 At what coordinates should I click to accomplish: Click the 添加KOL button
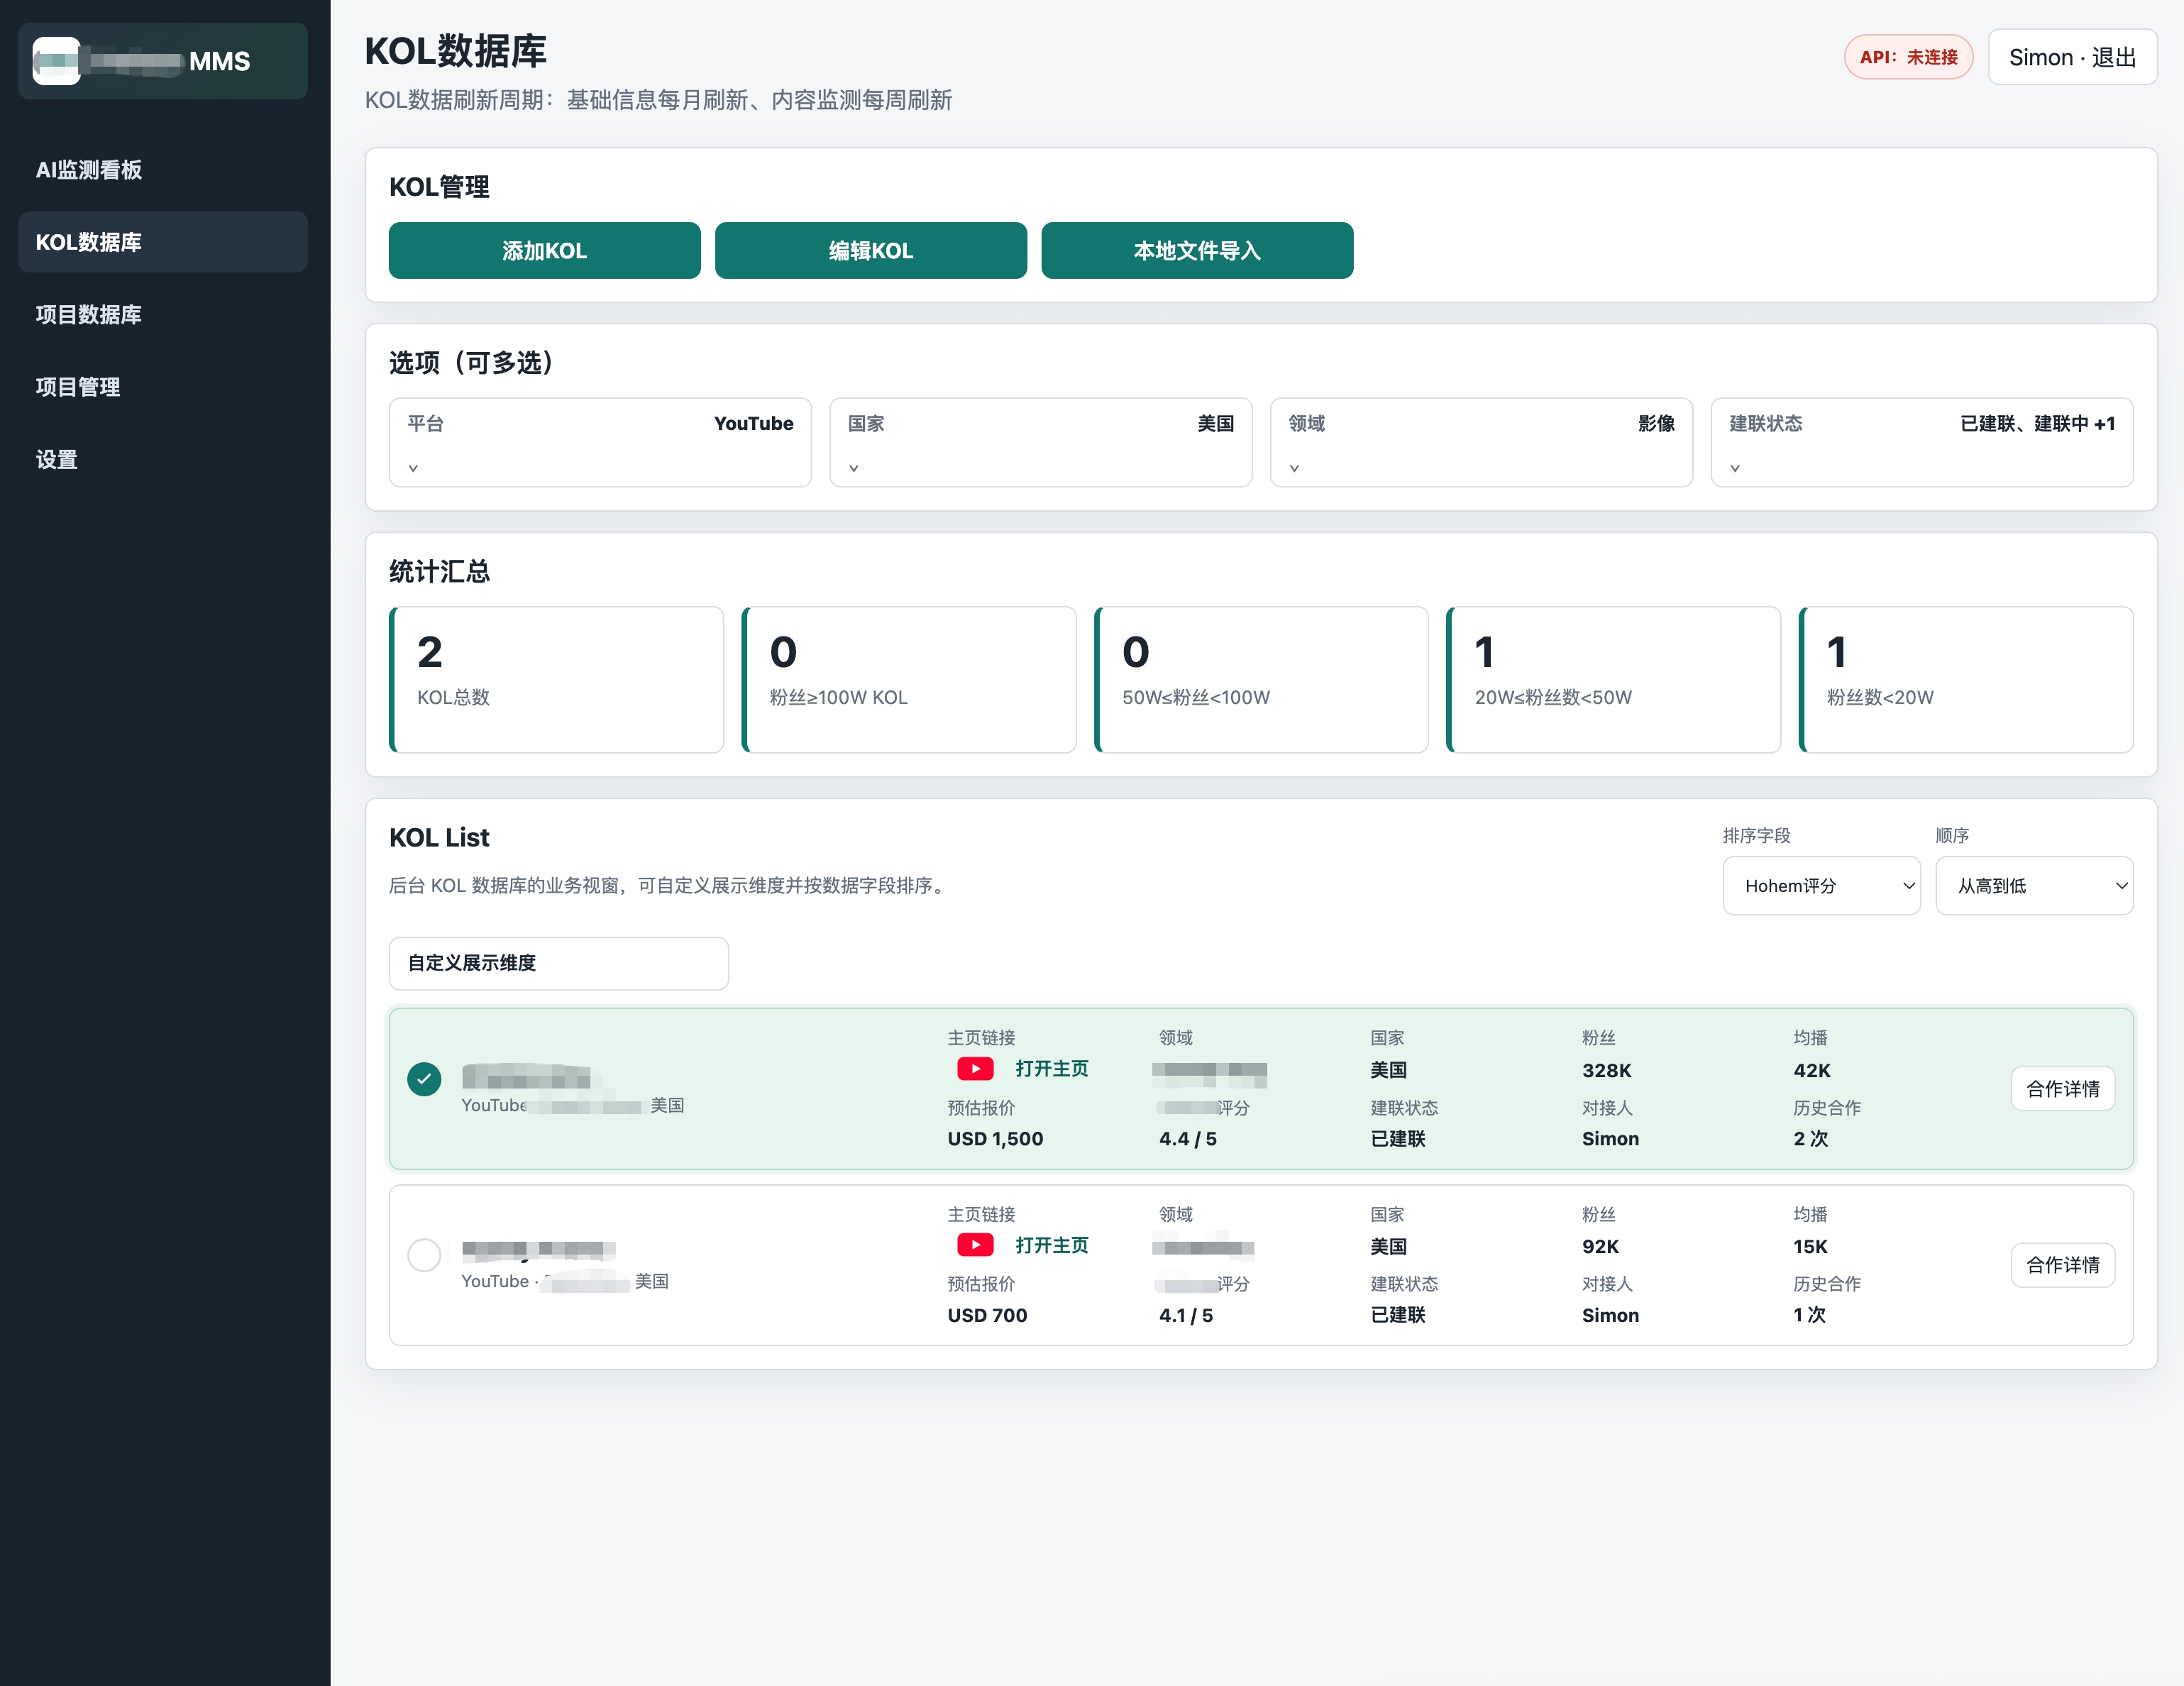pyautogui.click(x=545, y=250)
